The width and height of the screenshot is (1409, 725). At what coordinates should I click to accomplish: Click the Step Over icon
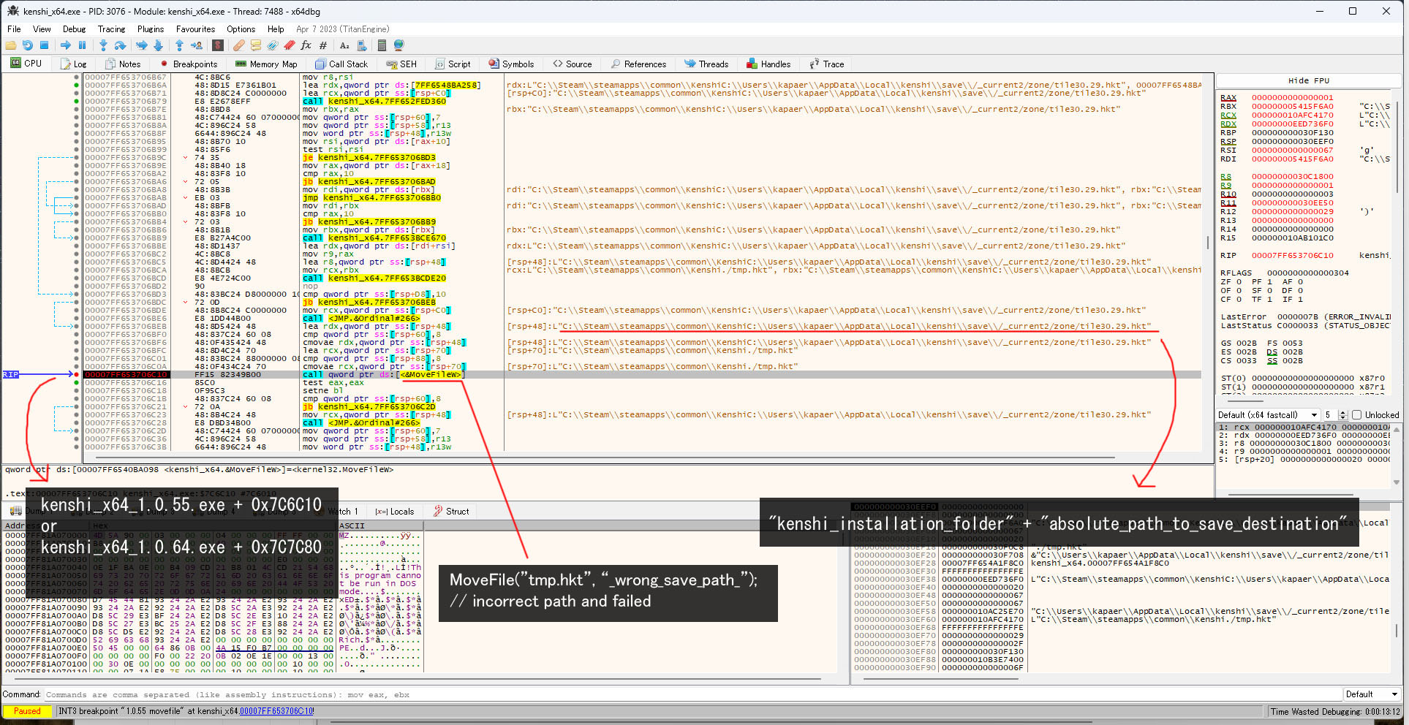click(x=121, y=45)
